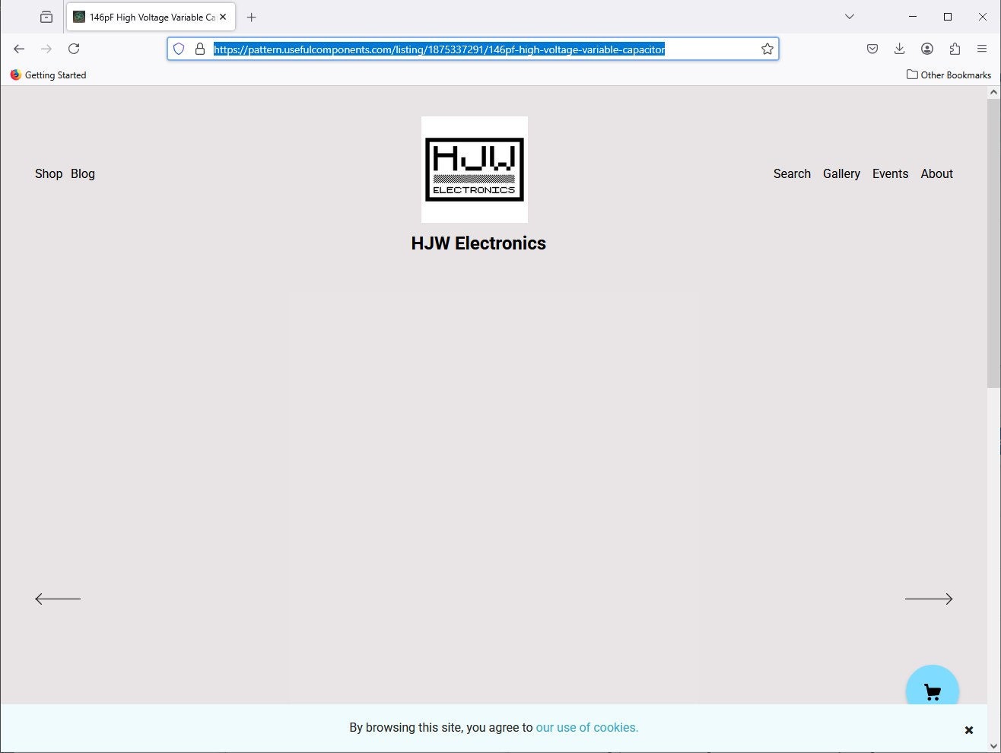Bookmark this page with star icon

click(x=767, y=49)
